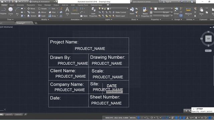Switch to the Parametric ribbon tab
This screenshot has width=214, height=120.
click(31, 5)
